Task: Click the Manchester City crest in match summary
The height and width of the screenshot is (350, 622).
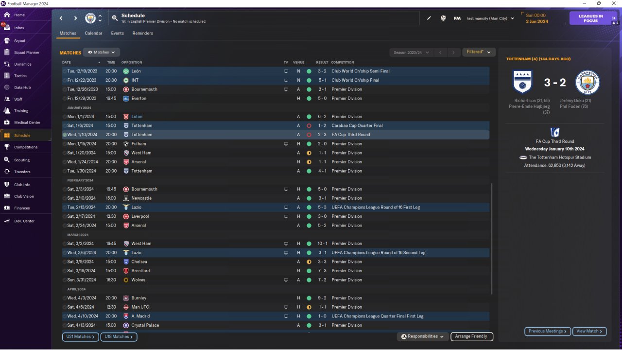Action: coord(588,82)
